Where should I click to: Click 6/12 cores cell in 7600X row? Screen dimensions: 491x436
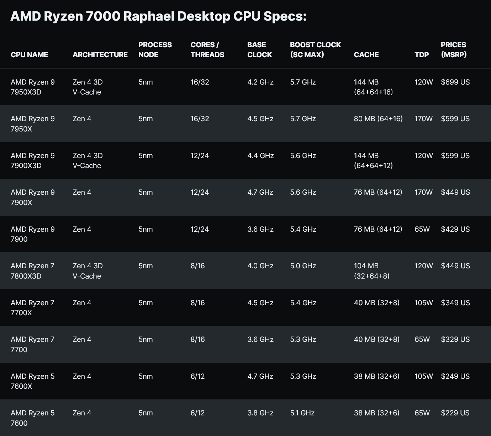point(197,376)
